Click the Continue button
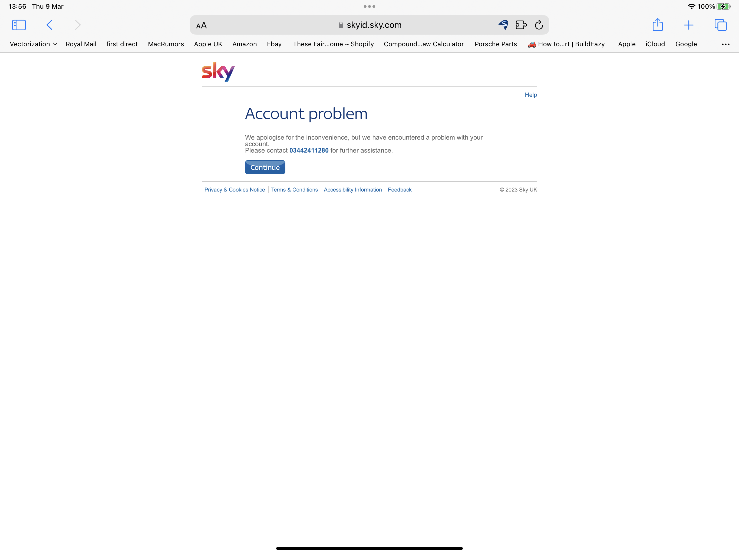Viewport: 739px width, 554px height. tap(265, 167)
